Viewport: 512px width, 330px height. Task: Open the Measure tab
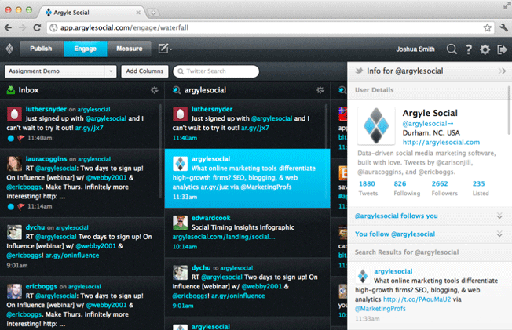click(x=130, y=49)
